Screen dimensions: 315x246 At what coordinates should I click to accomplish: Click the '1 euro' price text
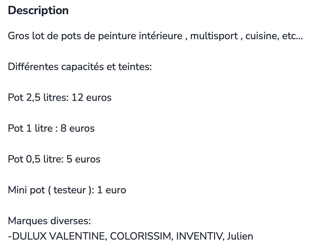click(112, 190)
